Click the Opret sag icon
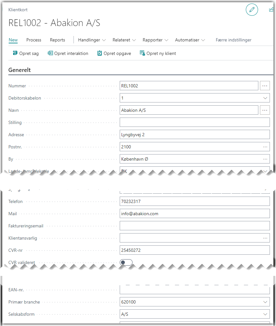The image size is (276, 326). point(15,53)
